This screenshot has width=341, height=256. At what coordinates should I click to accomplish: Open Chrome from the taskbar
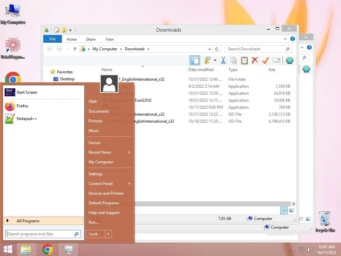click(x=47, y=249)
